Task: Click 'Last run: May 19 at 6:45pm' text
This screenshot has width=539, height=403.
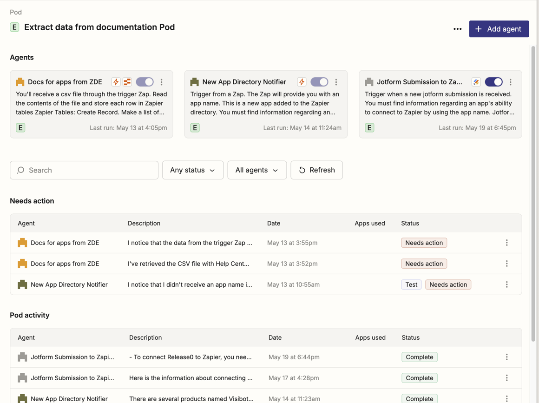Action: 477,128
